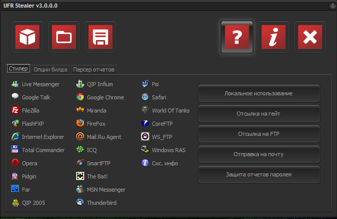
Task: Click the red info 'i' icon
Action: [274, 37]
